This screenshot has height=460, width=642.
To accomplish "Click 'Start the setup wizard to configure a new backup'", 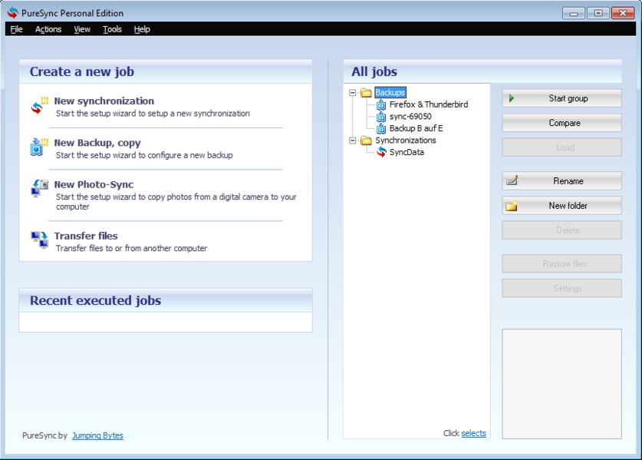I will 144,155.
